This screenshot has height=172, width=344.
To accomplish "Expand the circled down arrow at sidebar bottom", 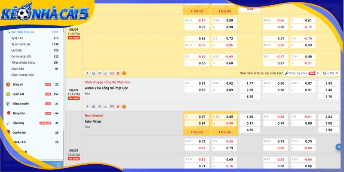I will click(58, 165).
